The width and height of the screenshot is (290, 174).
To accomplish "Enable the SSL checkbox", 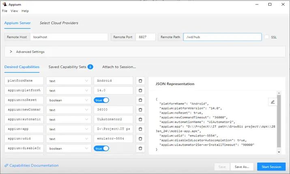I will click(x=266, y=37).
